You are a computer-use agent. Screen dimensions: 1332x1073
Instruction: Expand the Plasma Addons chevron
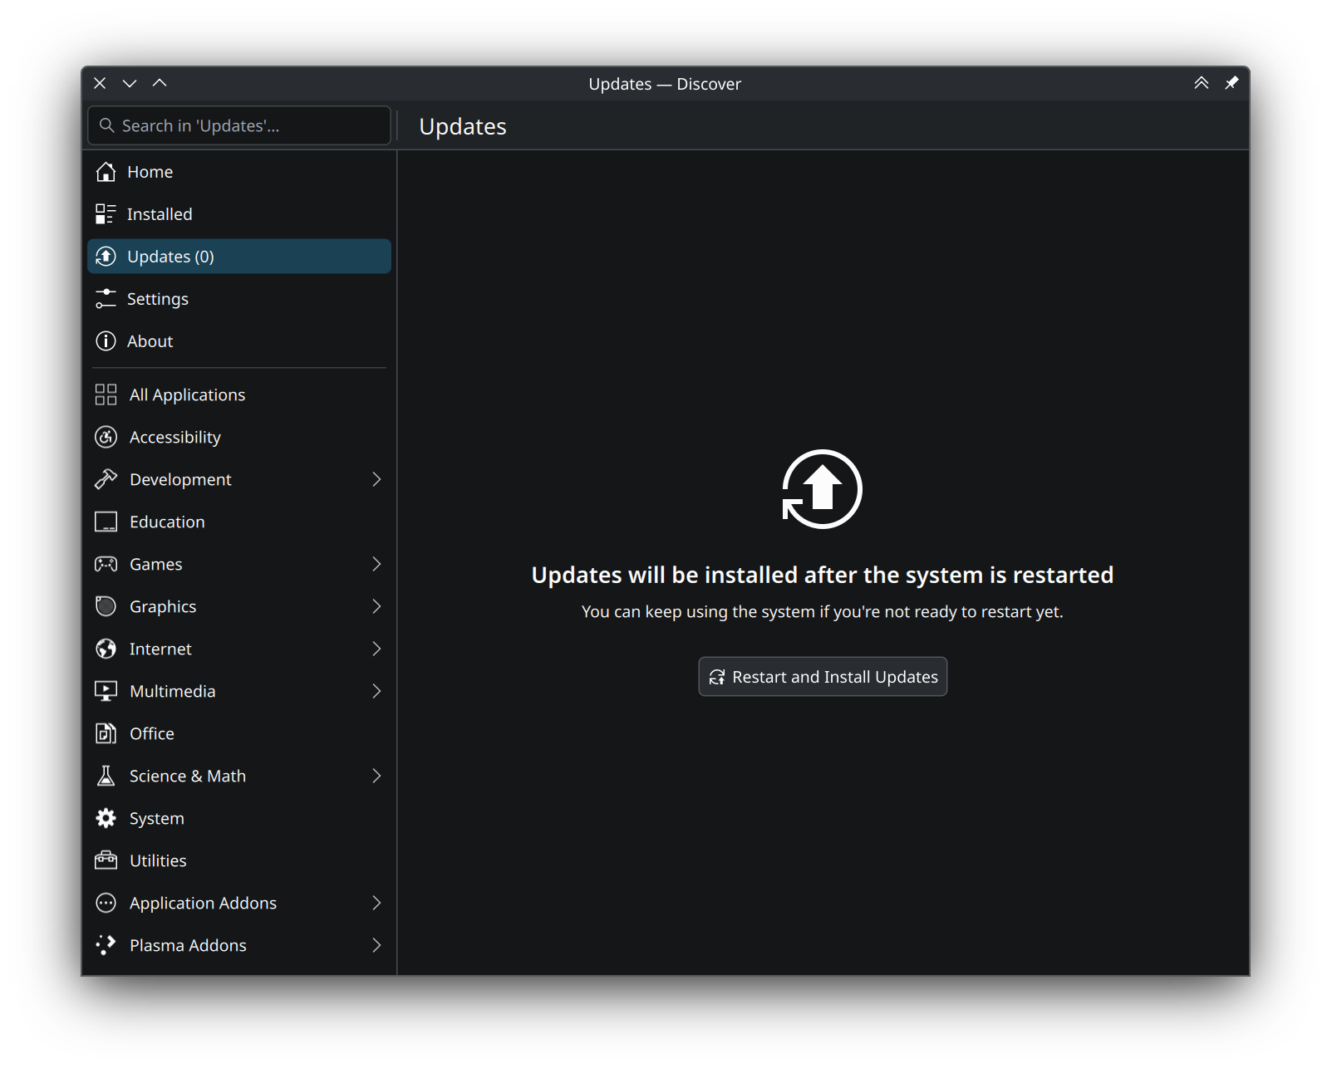point(376,945)
